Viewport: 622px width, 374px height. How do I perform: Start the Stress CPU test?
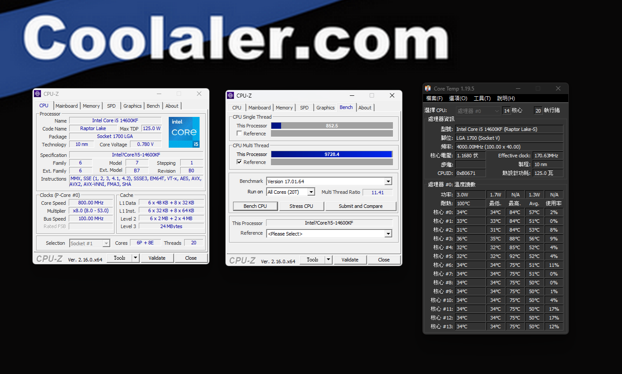click(301, 206)
